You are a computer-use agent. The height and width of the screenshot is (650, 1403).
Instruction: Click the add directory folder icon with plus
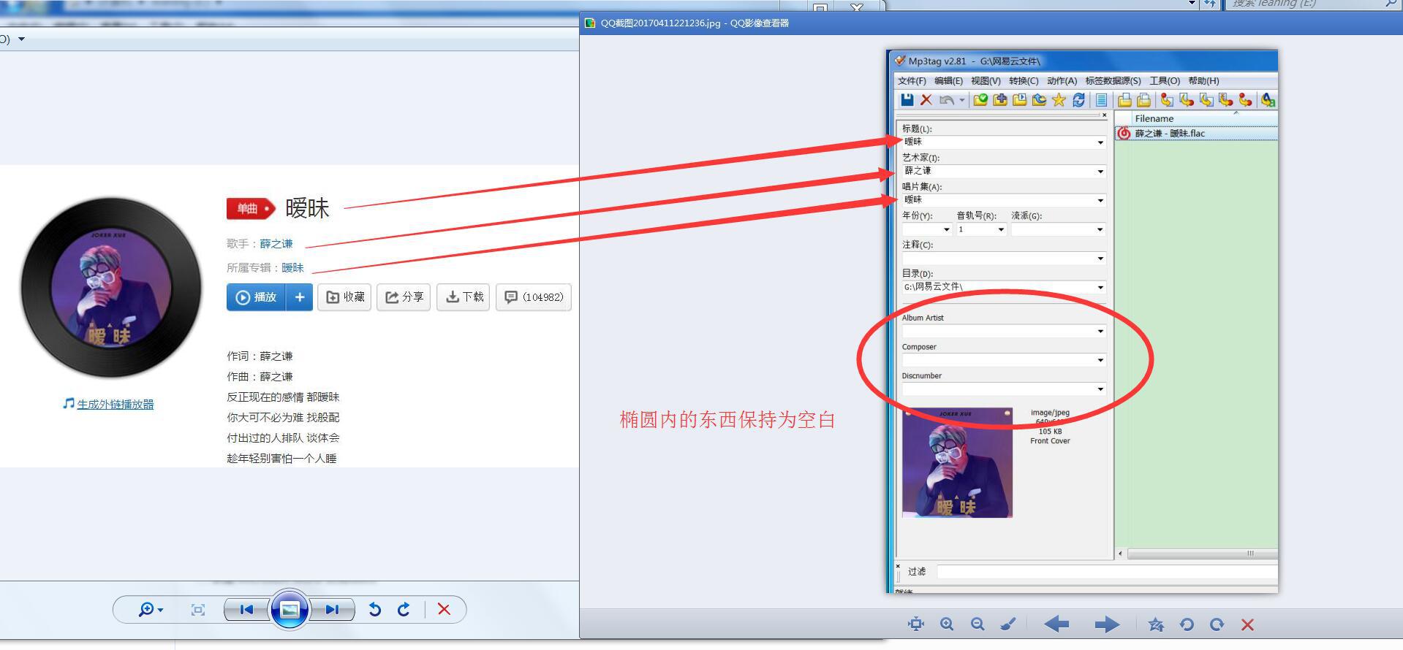tap(1000, 100)
